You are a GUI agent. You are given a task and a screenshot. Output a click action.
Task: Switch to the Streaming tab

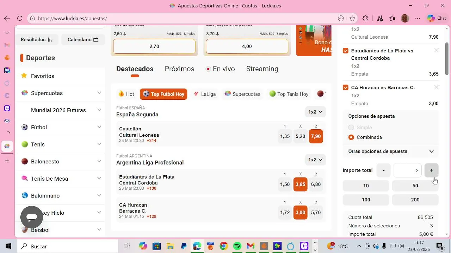coord(262,69)
